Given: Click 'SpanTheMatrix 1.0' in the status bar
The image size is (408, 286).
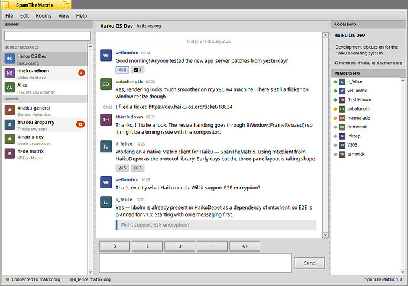Looking at the screenshot, I should (x=384, y=279).
